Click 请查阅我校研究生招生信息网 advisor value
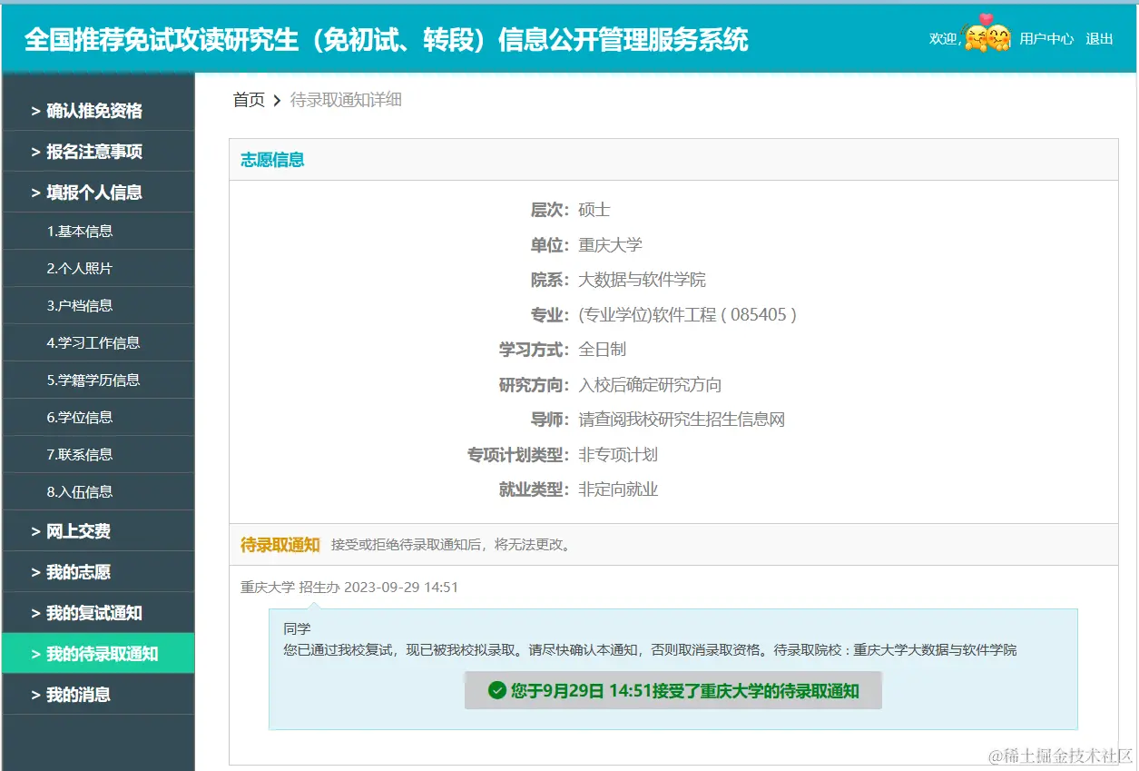The height and width of the screenshot is (771, 1139). (682, 420)
